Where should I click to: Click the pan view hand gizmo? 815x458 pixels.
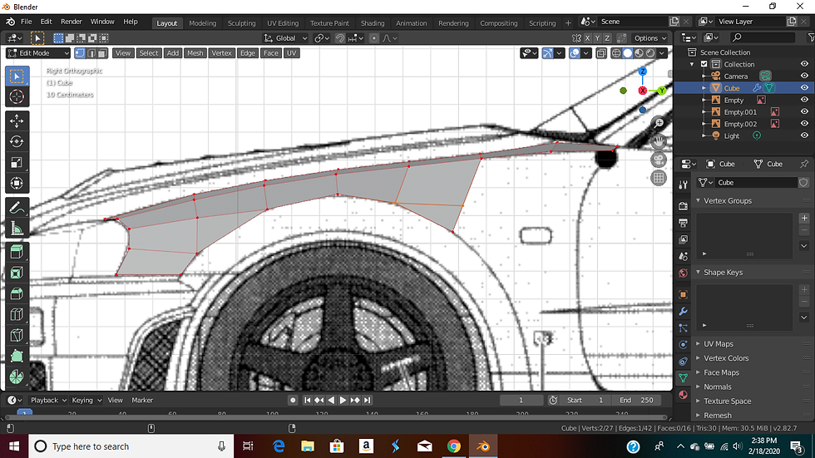(659, 141)
